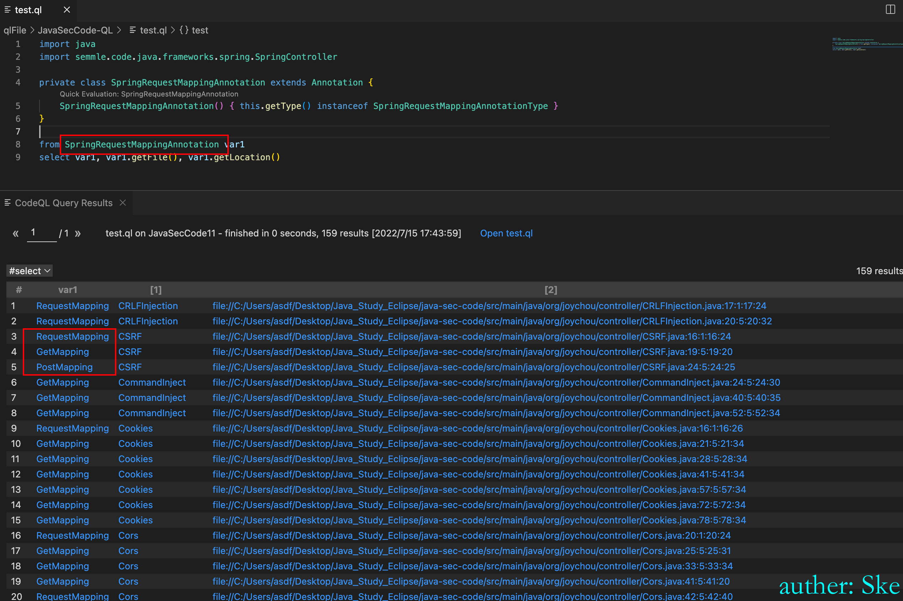Click the SpringController import on line 2
The image size is (903, 601).
[296, 57]
